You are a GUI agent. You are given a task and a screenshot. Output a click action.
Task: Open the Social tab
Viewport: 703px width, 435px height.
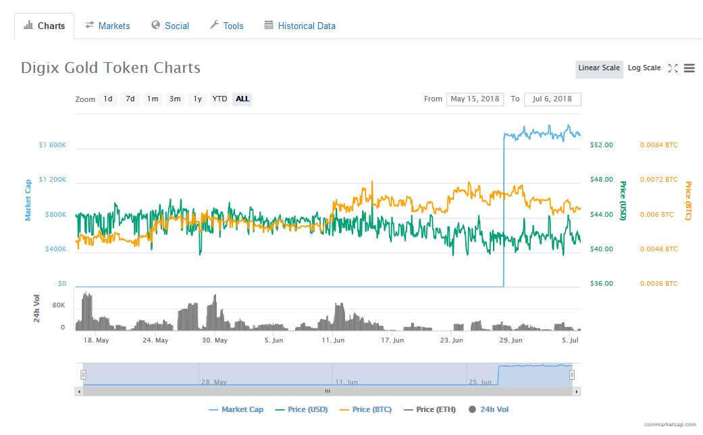[170, 26]
